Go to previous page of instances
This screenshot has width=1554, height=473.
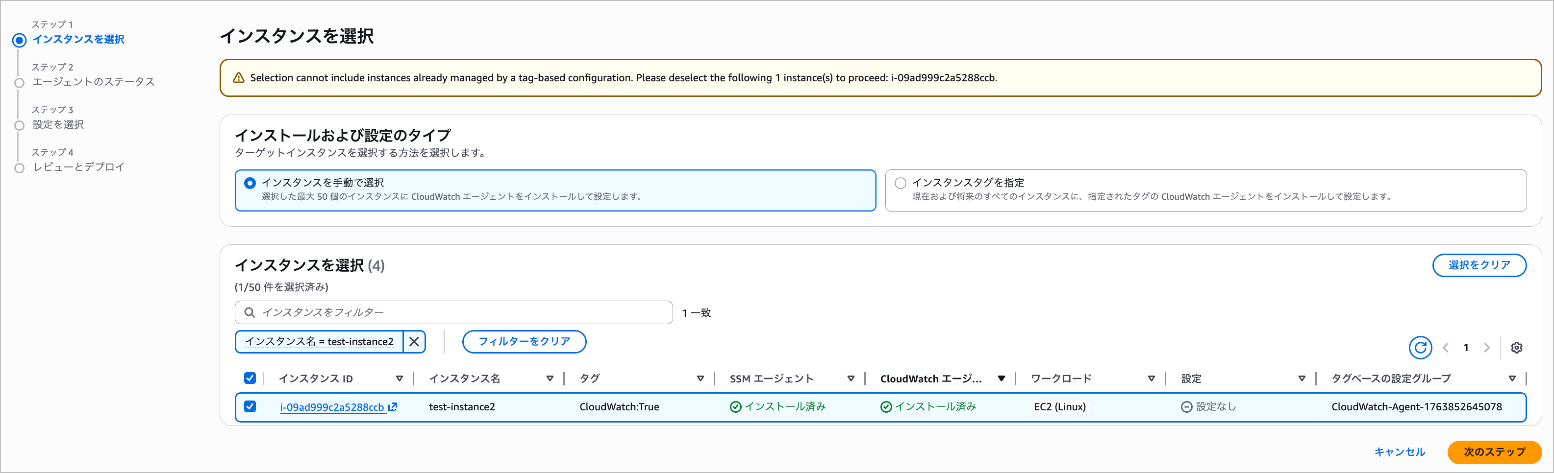(x=1445, y=348)
